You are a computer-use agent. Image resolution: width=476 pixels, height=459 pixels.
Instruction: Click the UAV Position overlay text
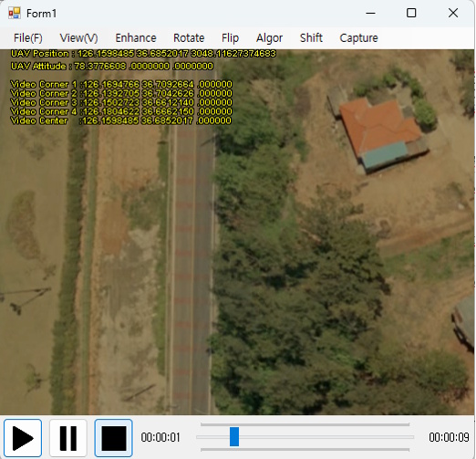(143, 54)
